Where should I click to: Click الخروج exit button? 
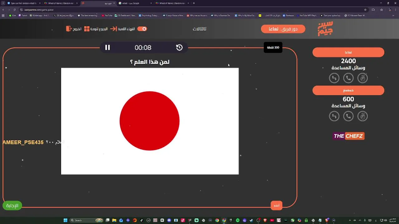point(74,29)
